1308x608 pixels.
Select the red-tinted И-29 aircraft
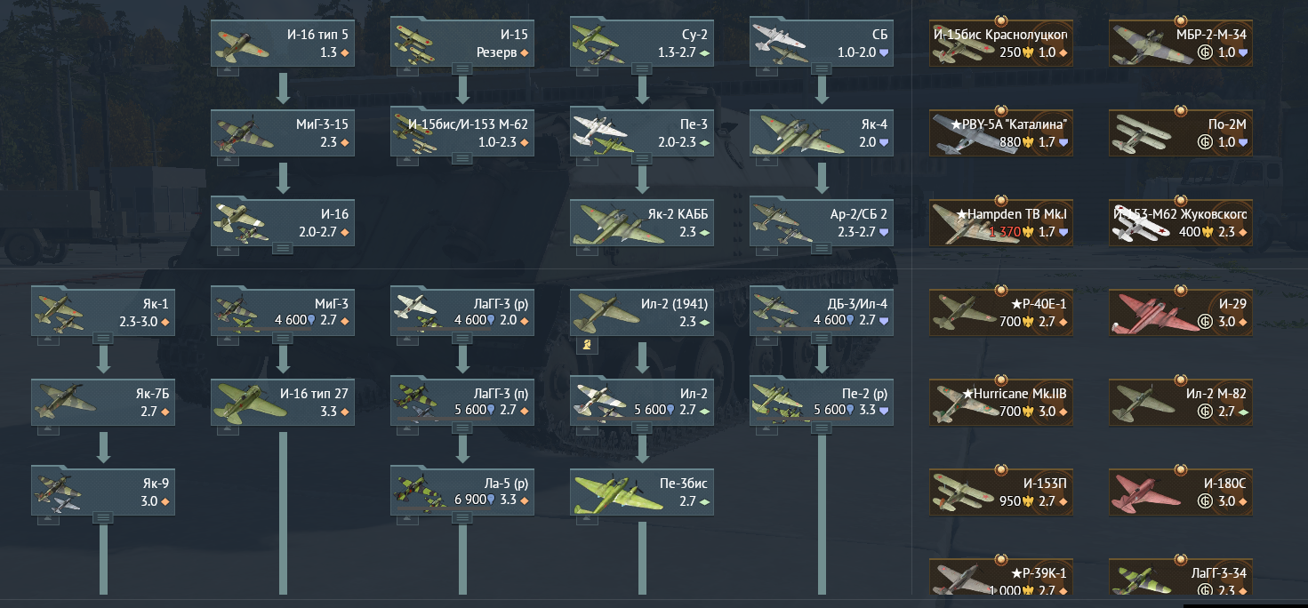[x=1181, y=312]
